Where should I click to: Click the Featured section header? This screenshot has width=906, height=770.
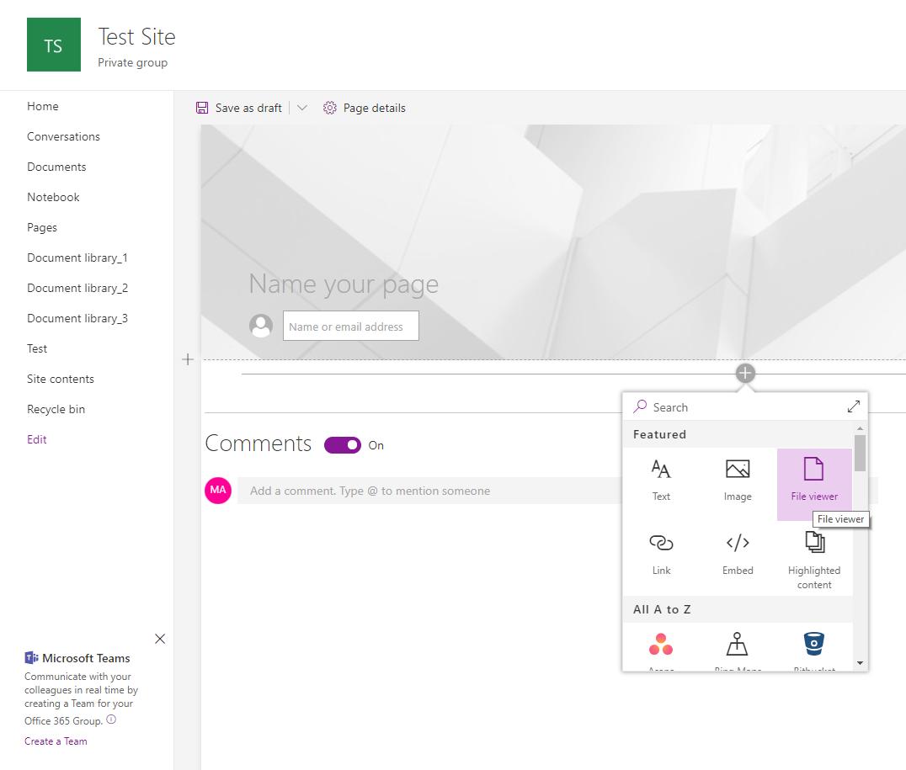point(659,434)
